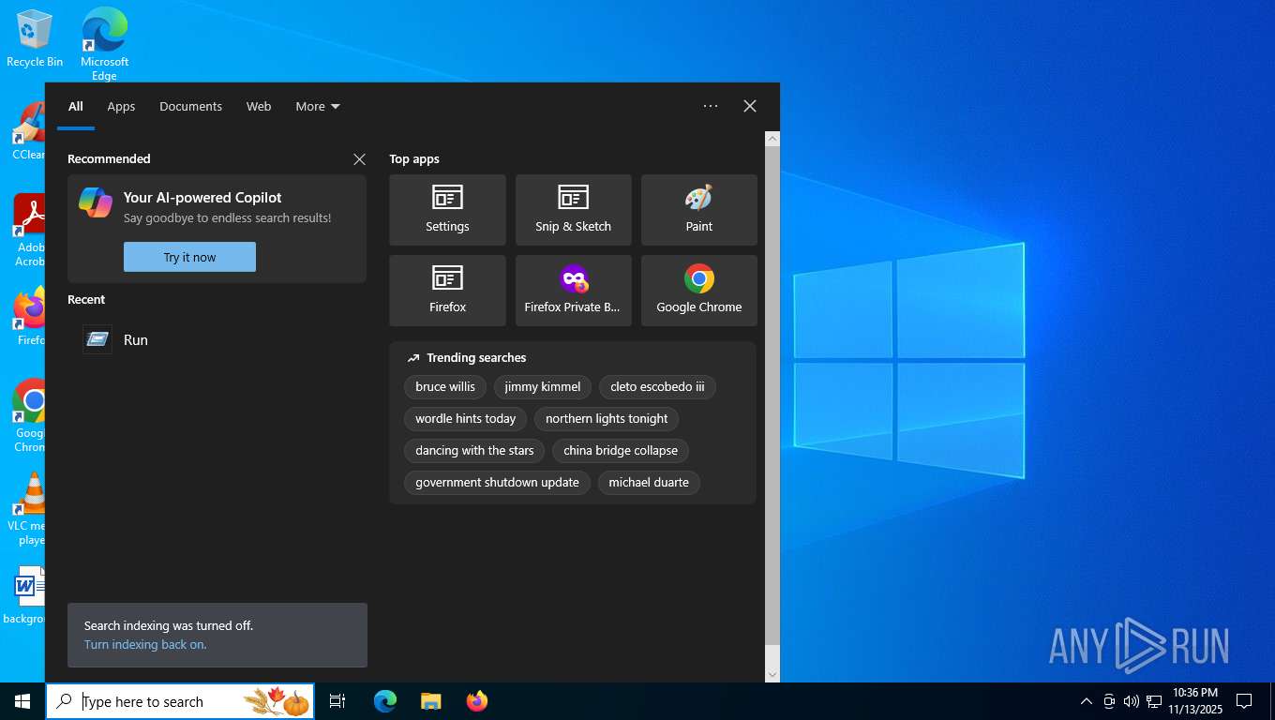The image size is (1275, 720).
Task: Open Firefox from the taskbar
Action: (477, 701)
